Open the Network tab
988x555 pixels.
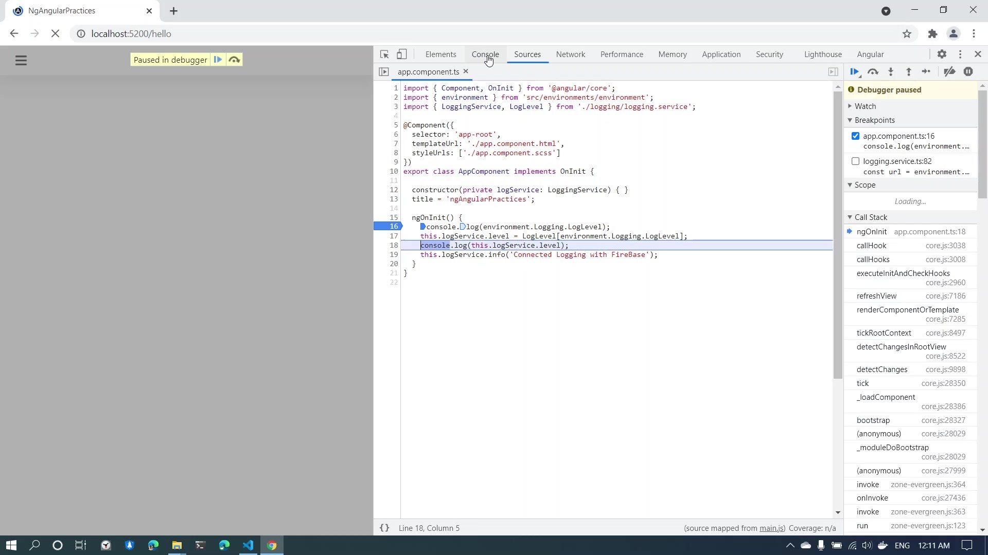(570, 54)
